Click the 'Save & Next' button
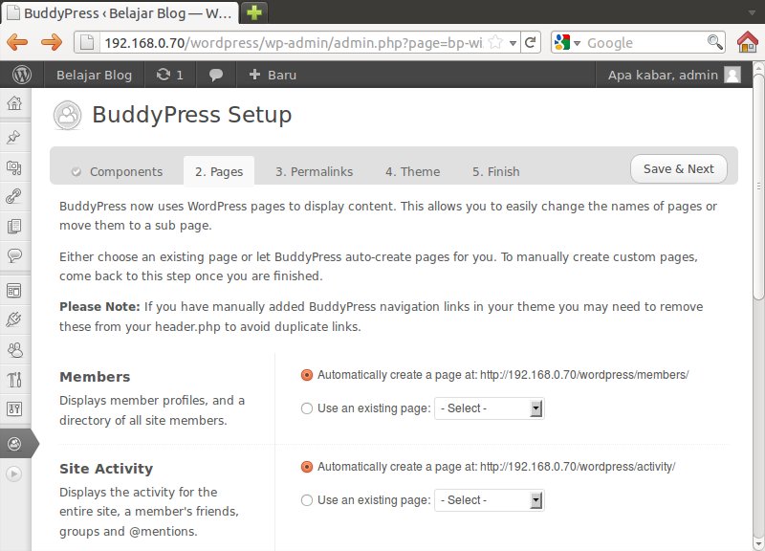The image size is (765, 551). [x=678, y=168]
